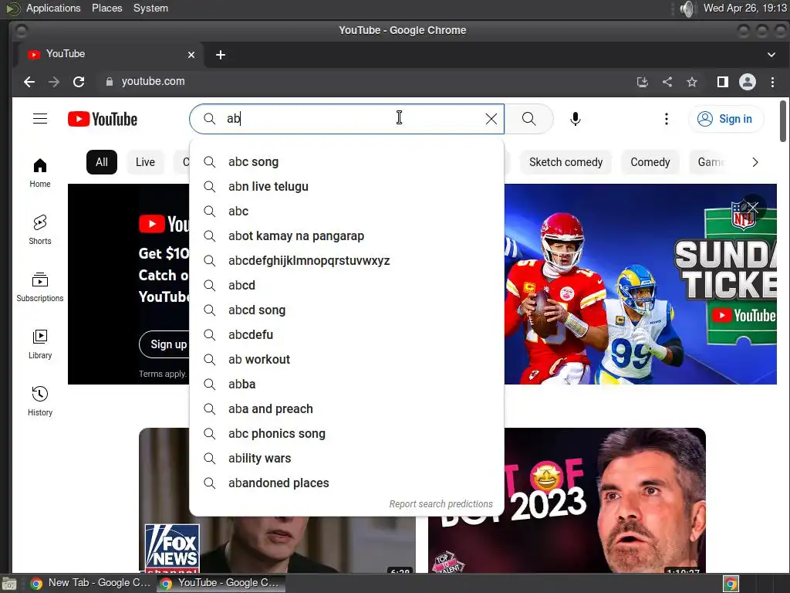Viewport: 790px width, 593px height.
Task: Click the show desktop taskbar icon
Action: (9, 584)
